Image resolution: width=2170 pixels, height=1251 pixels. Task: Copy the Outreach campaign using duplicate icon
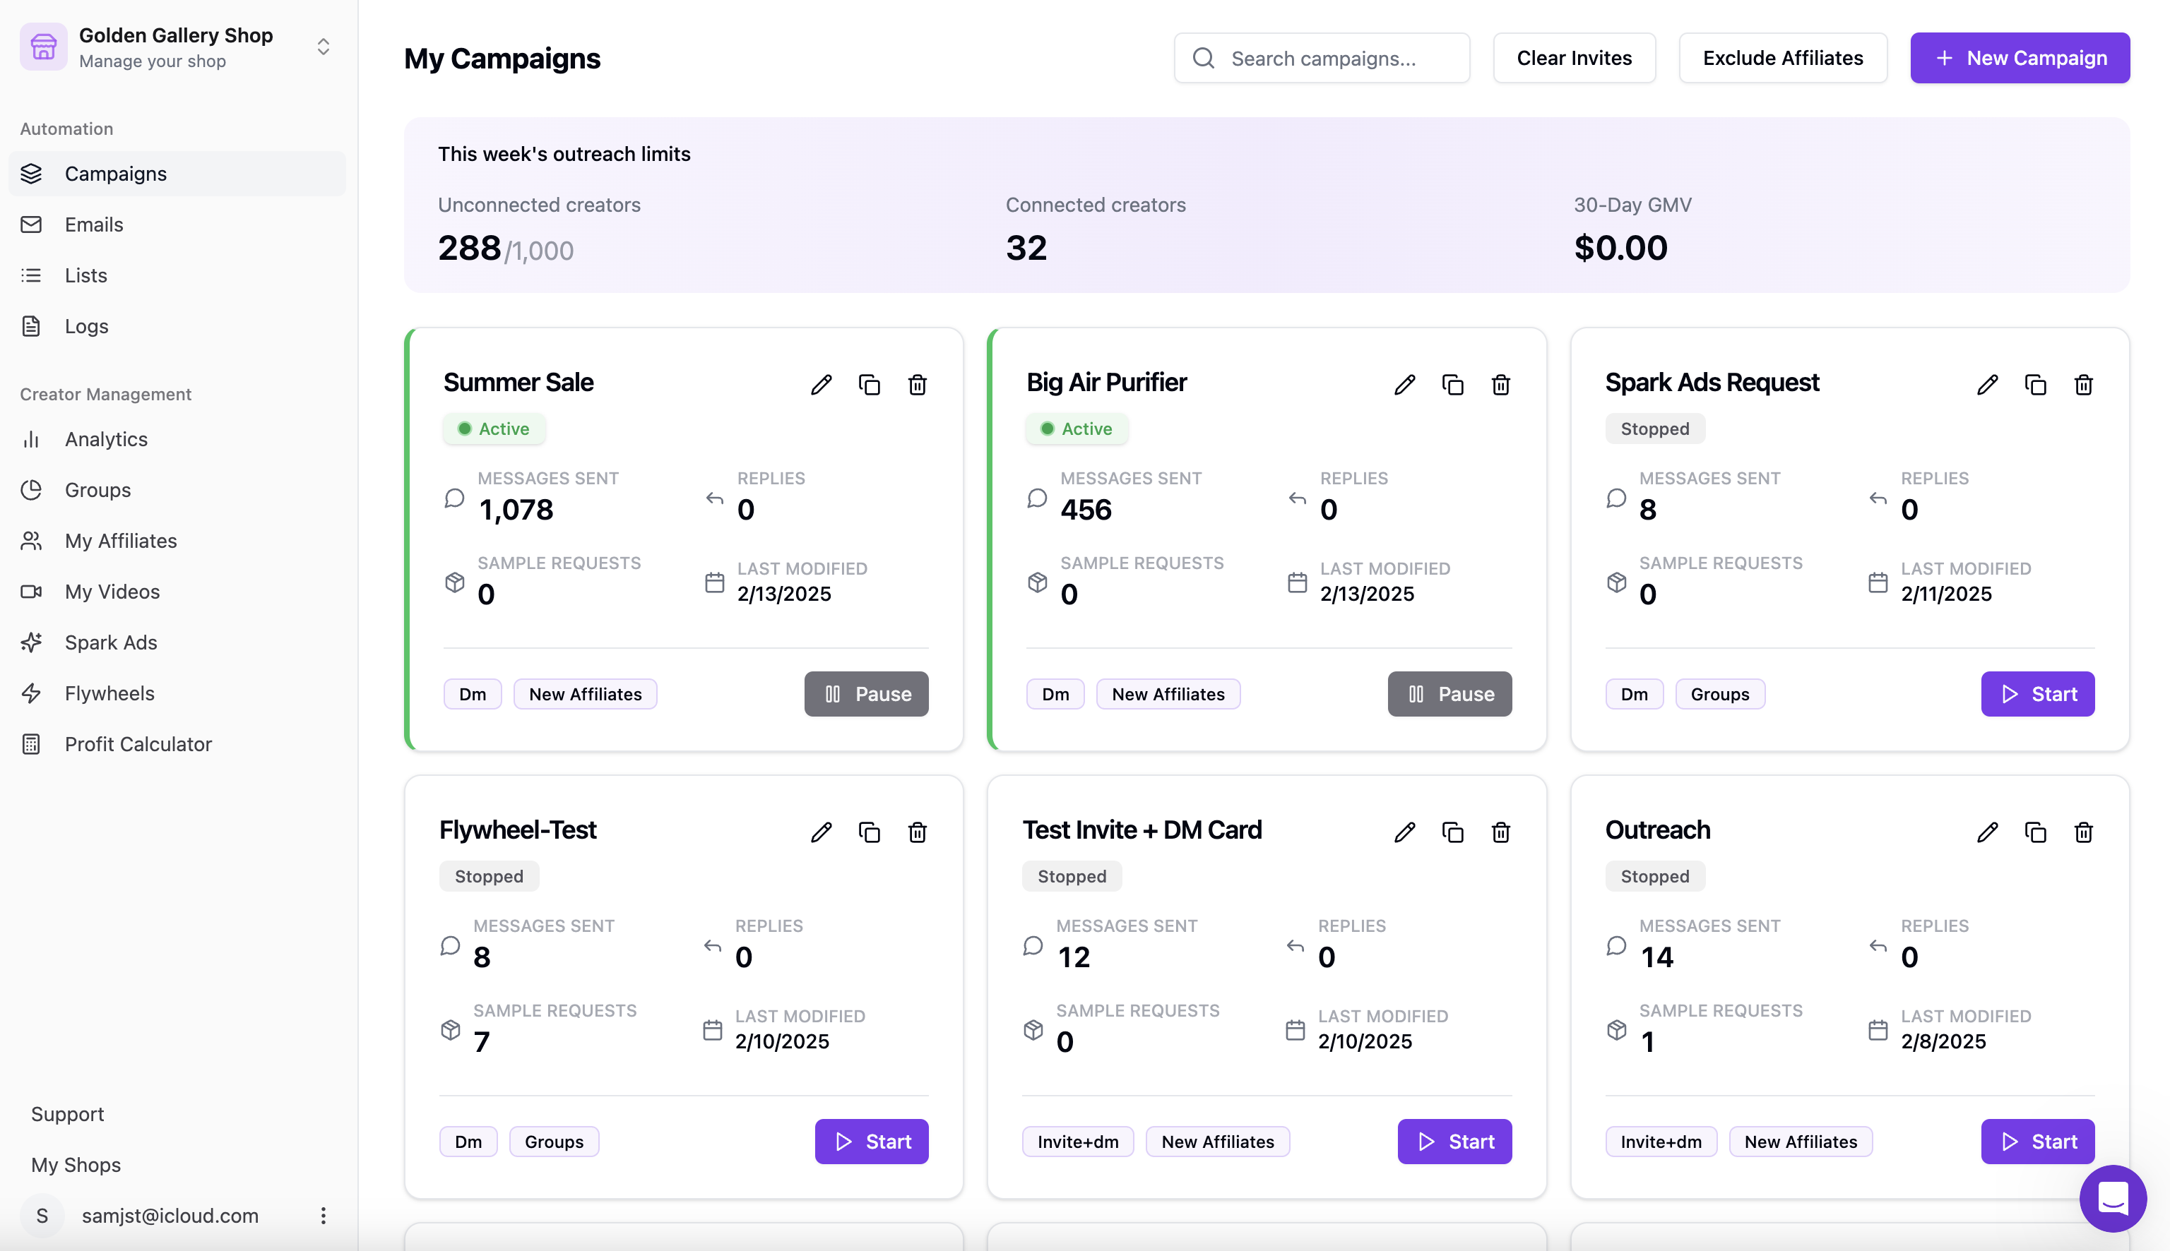tap(2035, 832)
